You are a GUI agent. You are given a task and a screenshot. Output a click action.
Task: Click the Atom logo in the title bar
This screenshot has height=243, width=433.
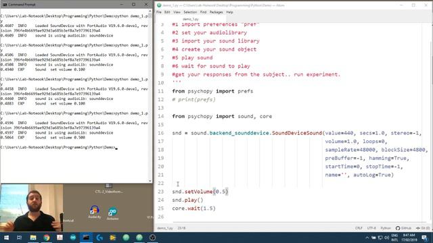(x=159, y=5)
